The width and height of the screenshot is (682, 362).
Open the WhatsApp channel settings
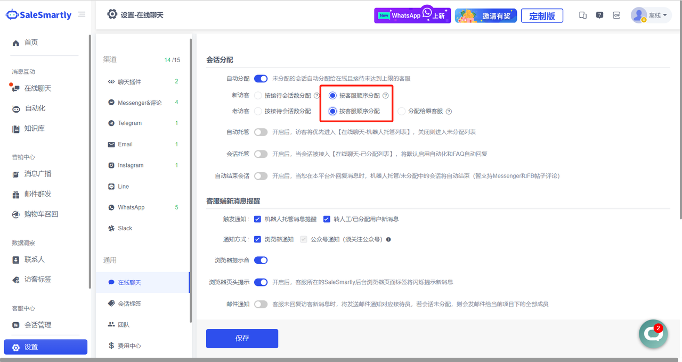click(x=131, y=207)
